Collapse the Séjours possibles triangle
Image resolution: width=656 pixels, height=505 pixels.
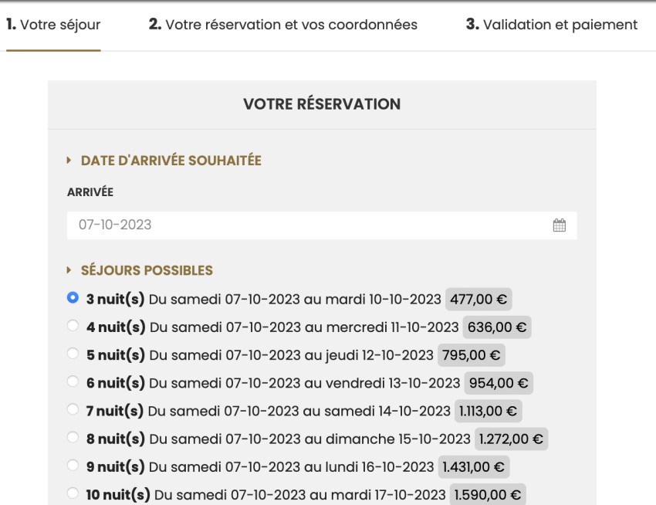point(69,271)
